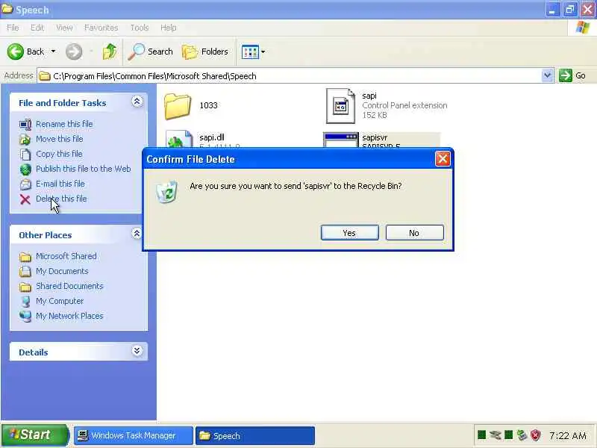Click the sapisvr file name
The height and width of the screenshot is (448, 597).
tap(375, 137)
